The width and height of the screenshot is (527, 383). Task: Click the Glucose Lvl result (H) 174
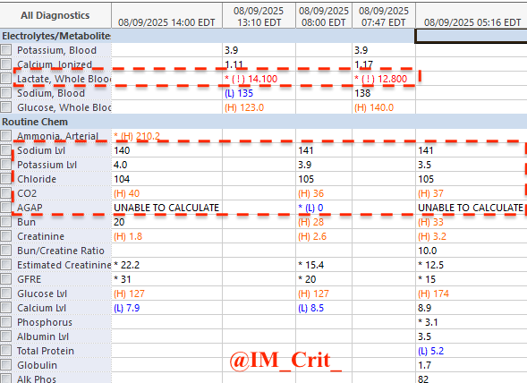click(434, 294)
